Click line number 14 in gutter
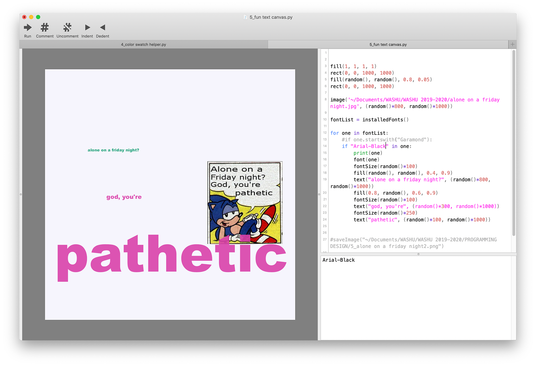This screenshot has width=536, height=366. 325,146
